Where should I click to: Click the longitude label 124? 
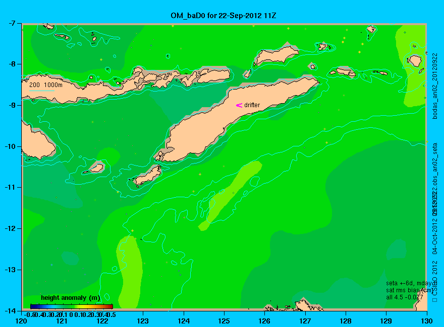click(184, 321)
